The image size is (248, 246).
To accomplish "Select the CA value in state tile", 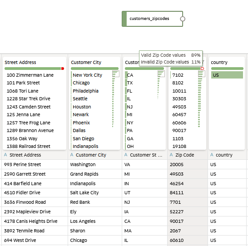I will click(130, 75).
